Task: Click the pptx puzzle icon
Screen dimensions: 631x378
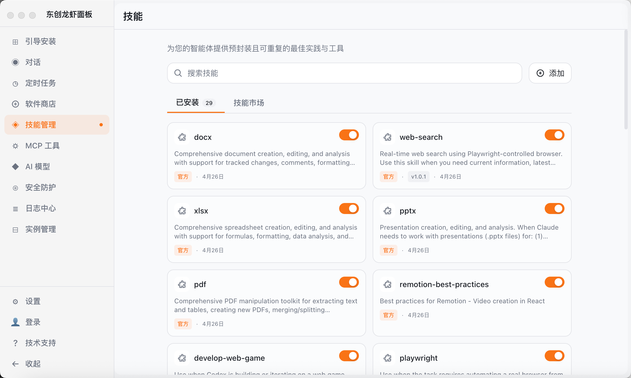Action: coord(388,211)
